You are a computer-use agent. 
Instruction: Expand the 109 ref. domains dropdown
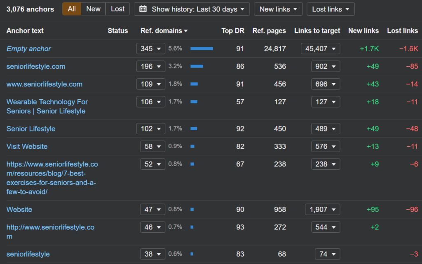(x=151, y=84)
